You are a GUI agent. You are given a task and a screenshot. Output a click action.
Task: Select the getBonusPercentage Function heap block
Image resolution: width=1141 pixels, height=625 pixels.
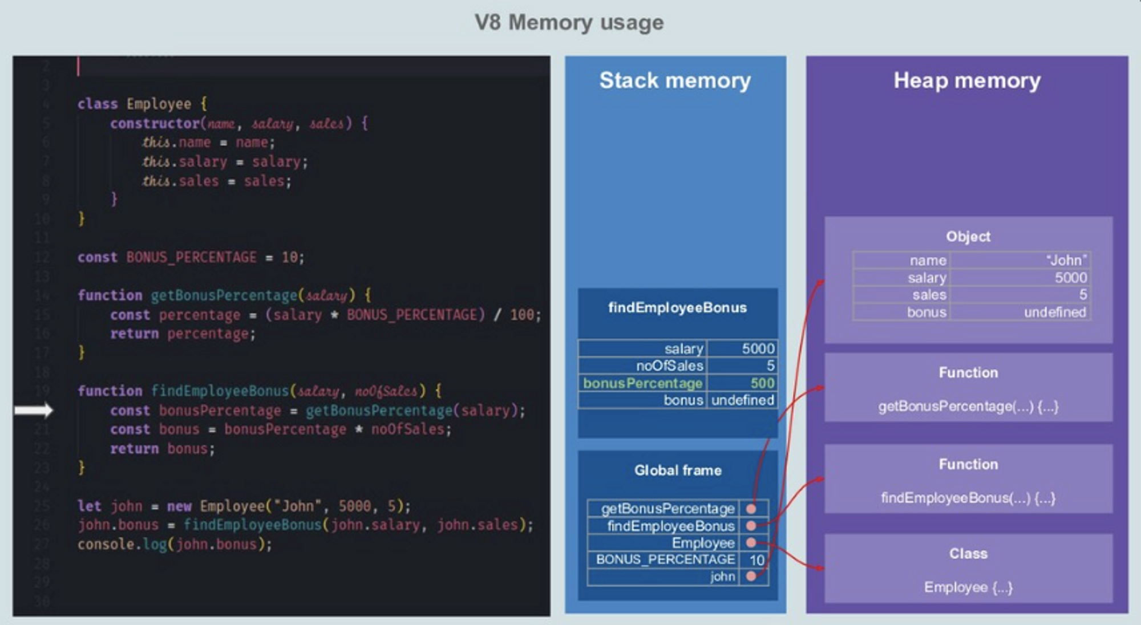(968, 388)
